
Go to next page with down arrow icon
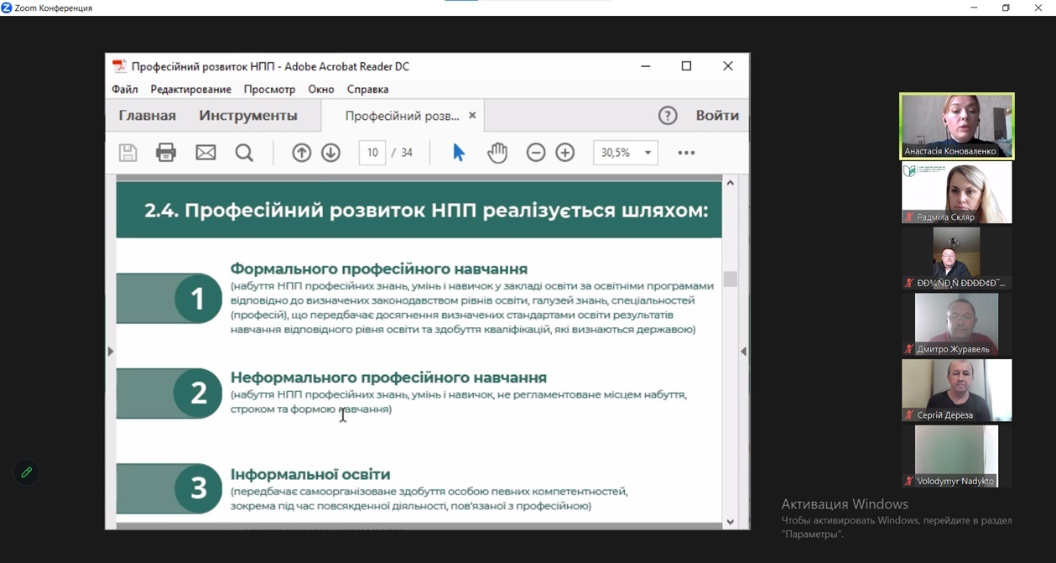coord(330,152)
